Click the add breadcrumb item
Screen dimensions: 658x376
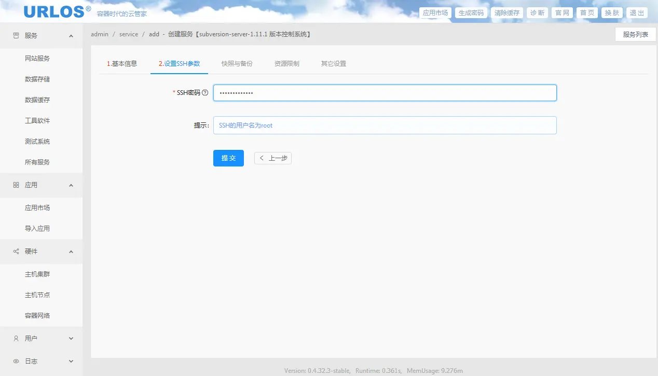point(154,34)
